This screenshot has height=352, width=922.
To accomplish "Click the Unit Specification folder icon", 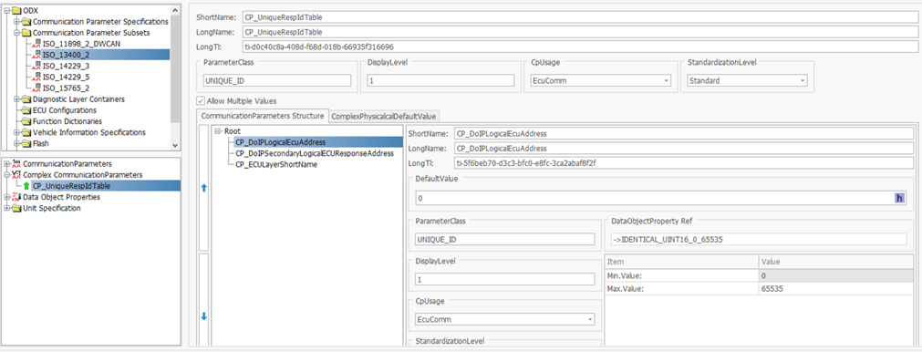I will coord(16,208).
